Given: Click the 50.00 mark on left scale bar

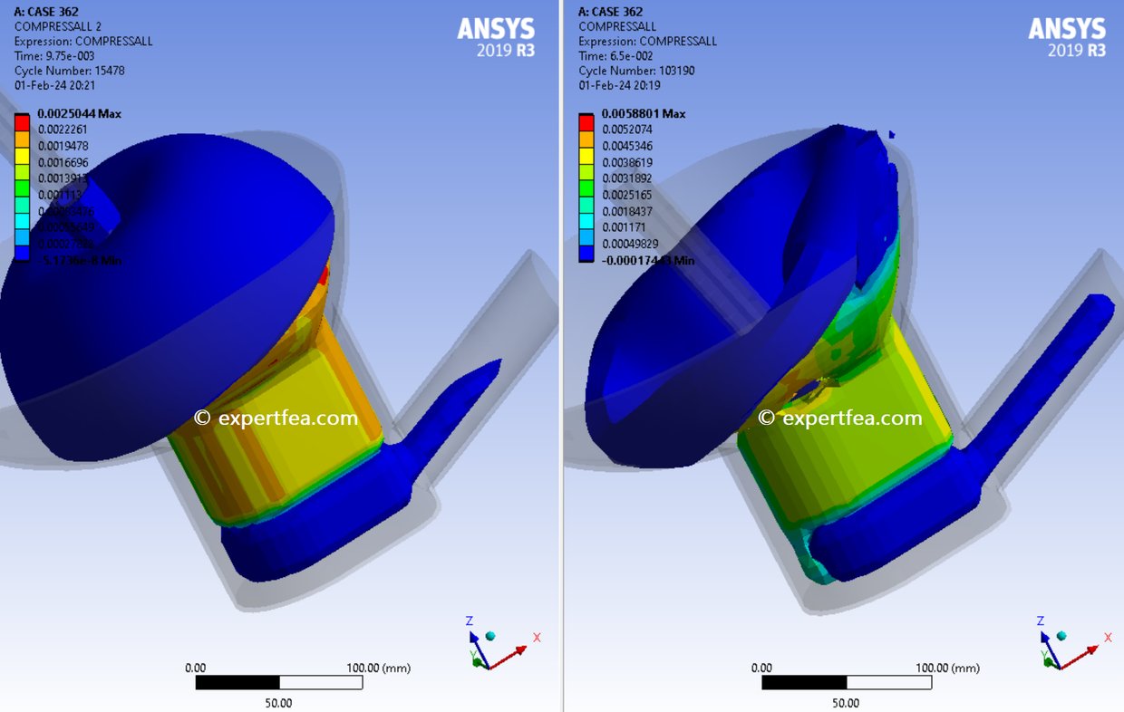Looking at the screenshot, I should tap(277, 702).
